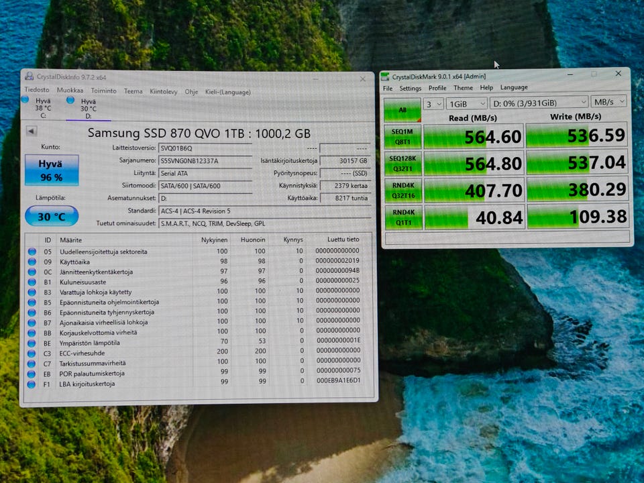Open the unit dropdown showing MB/s
This screenshot has height=483, width=644.
(x=609, y=101)
